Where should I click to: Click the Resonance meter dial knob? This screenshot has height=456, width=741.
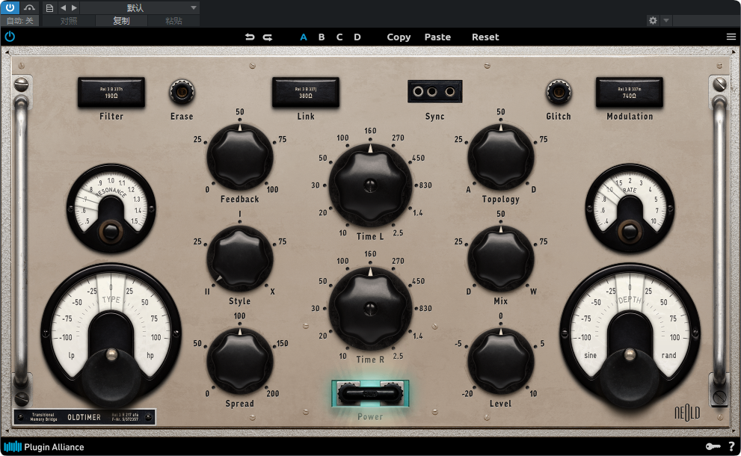click(x=111, y=230)
